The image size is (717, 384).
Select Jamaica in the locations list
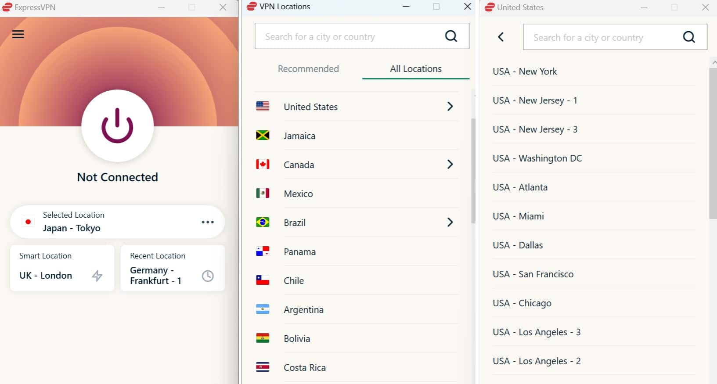coord(357,136)
